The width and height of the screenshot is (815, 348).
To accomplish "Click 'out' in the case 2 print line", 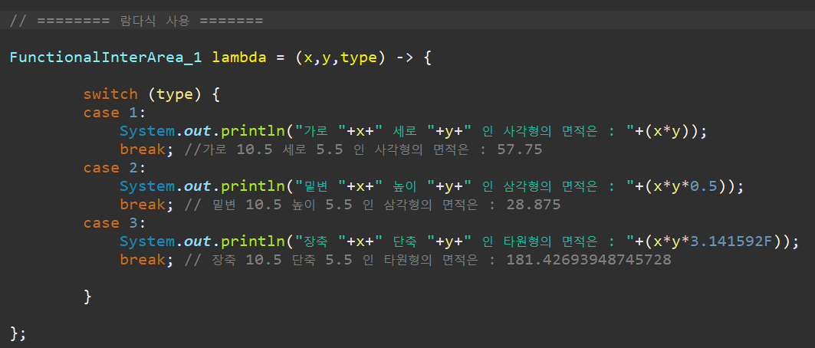I will pos(198,186).
